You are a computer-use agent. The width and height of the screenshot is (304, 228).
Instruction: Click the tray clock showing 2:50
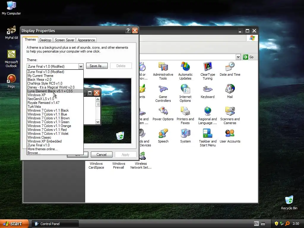click(296, 224)
